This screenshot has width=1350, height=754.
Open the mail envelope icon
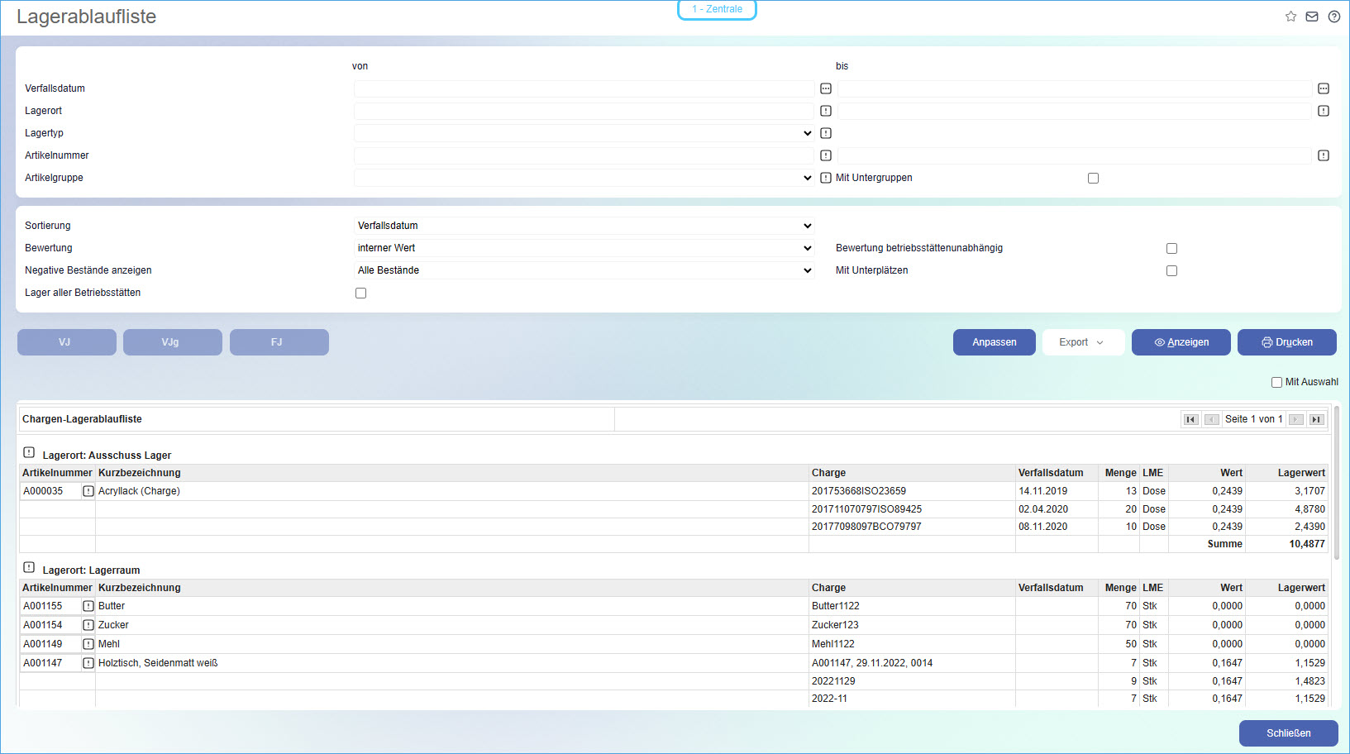click(x=1312, y=17)
